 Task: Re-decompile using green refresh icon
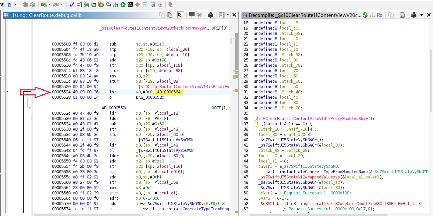point(365,15)
